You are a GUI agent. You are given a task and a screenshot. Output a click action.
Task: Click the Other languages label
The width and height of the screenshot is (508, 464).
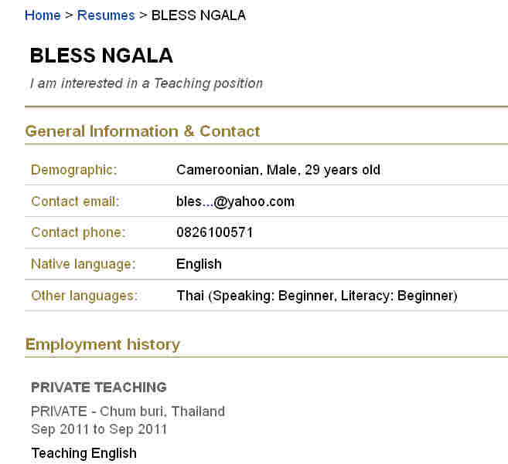84,296
